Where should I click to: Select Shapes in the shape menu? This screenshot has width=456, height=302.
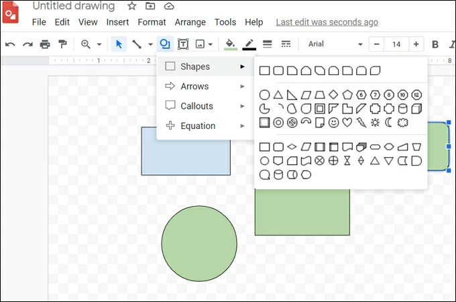pos(205,66)
